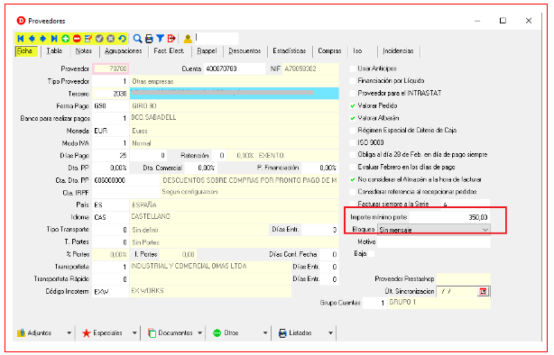Uncheck No considerar el Almacén a la hora de facturar

point(352,179)
